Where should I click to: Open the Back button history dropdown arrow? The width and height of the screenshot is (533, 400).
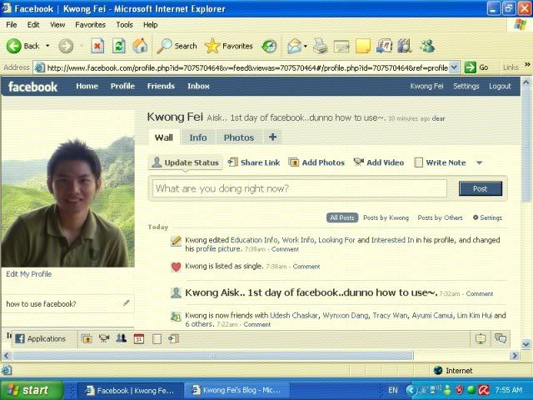click(x=47, y=46)
